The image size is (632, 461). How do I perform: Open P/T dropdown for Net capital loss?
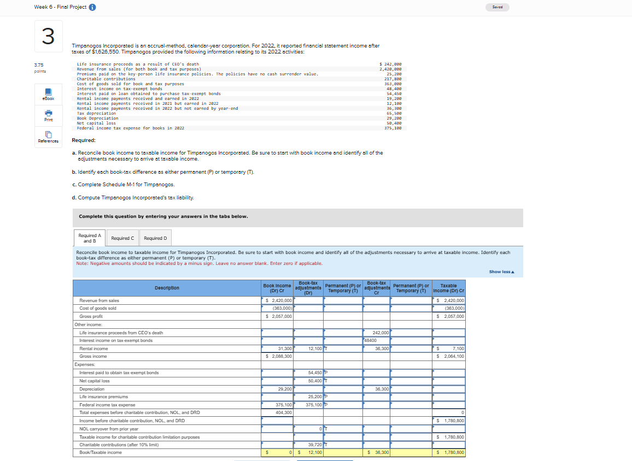click(343, 381)
